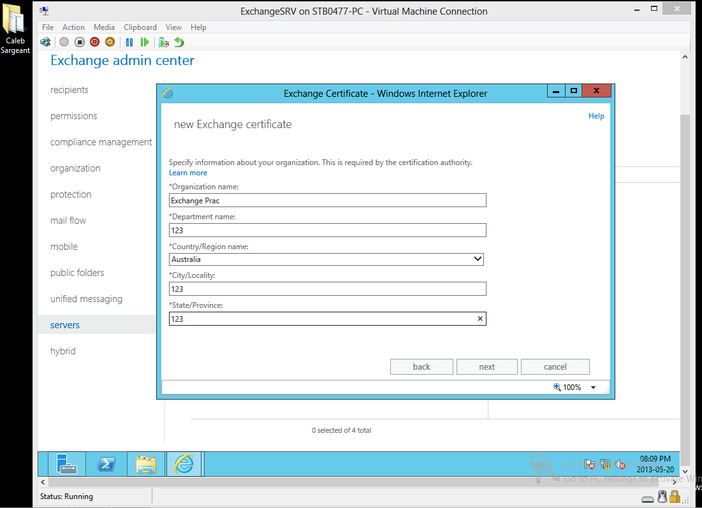702x508 pixels.
Task: Click the grayed Start VM power icon
Action: (x=64, y=42)
